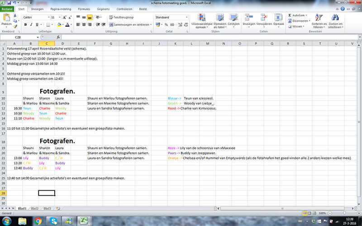
Task: Open Sorteren en filteren
Action: coord(319,21)
